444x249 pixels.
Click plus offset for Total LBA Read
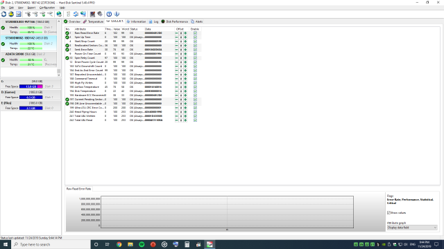pos(185,120)
